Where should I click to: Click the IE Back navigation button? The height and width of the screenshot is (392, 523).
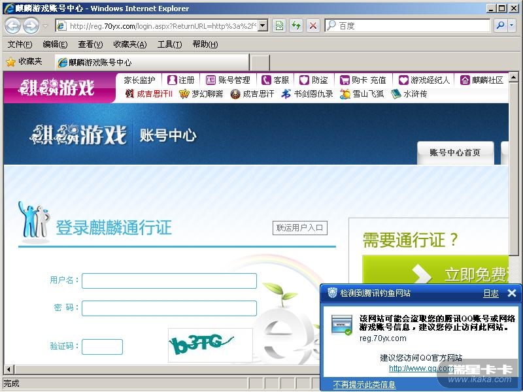[x=12, y=25]
